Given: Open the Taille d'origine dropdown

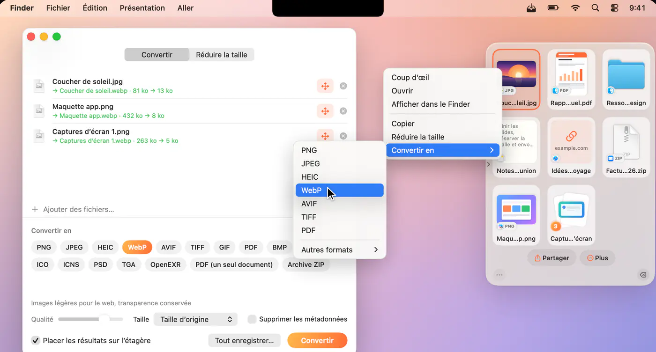Looking at the screenshot, I should click(196, 319).
